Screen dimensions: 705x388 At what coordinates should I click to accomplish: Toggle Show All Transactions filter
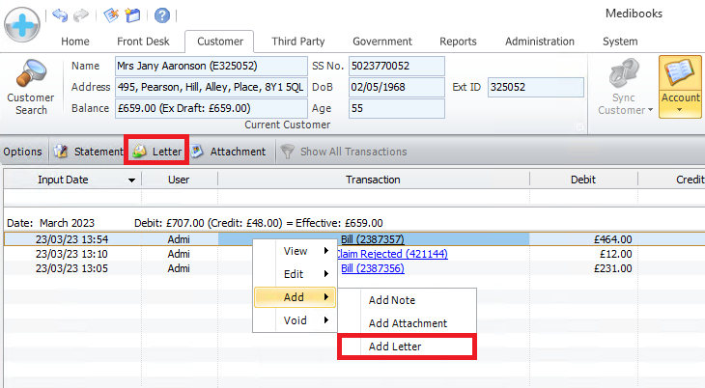coord(343,152)
